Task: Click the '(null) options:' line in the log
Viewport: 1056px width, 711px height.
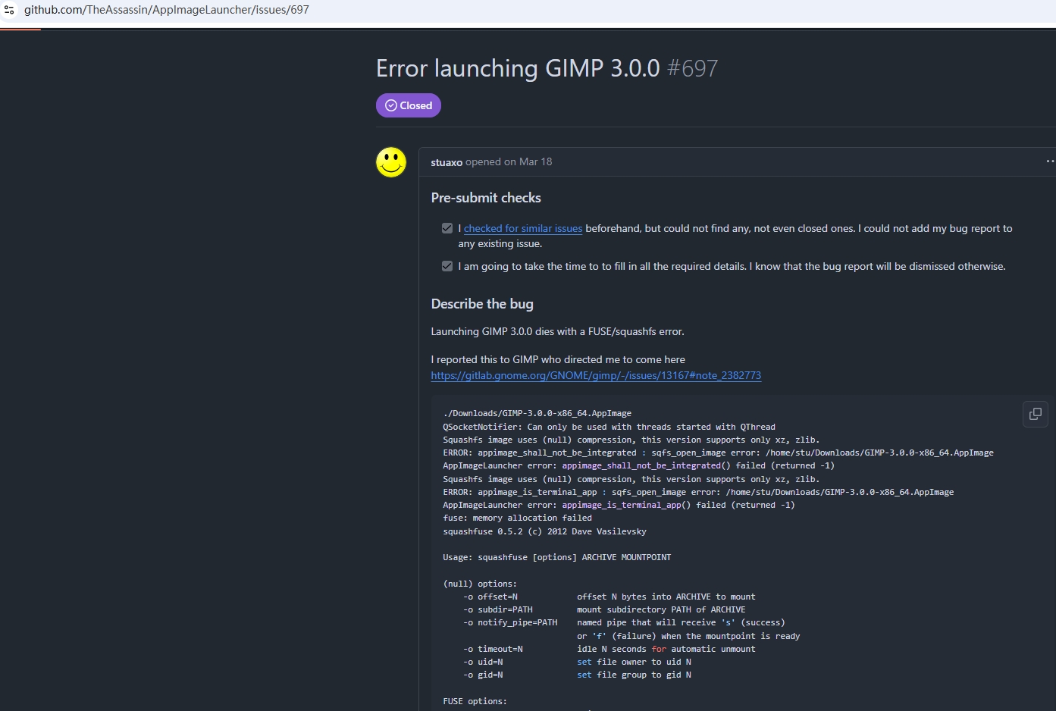Action: (480, 584)
